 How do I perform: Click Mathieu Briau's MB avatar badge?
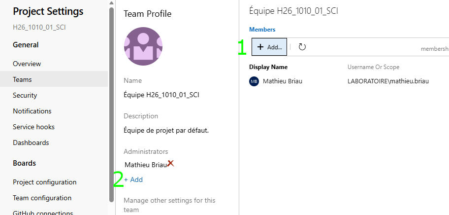pyautogui.click(x=254, y=81)
